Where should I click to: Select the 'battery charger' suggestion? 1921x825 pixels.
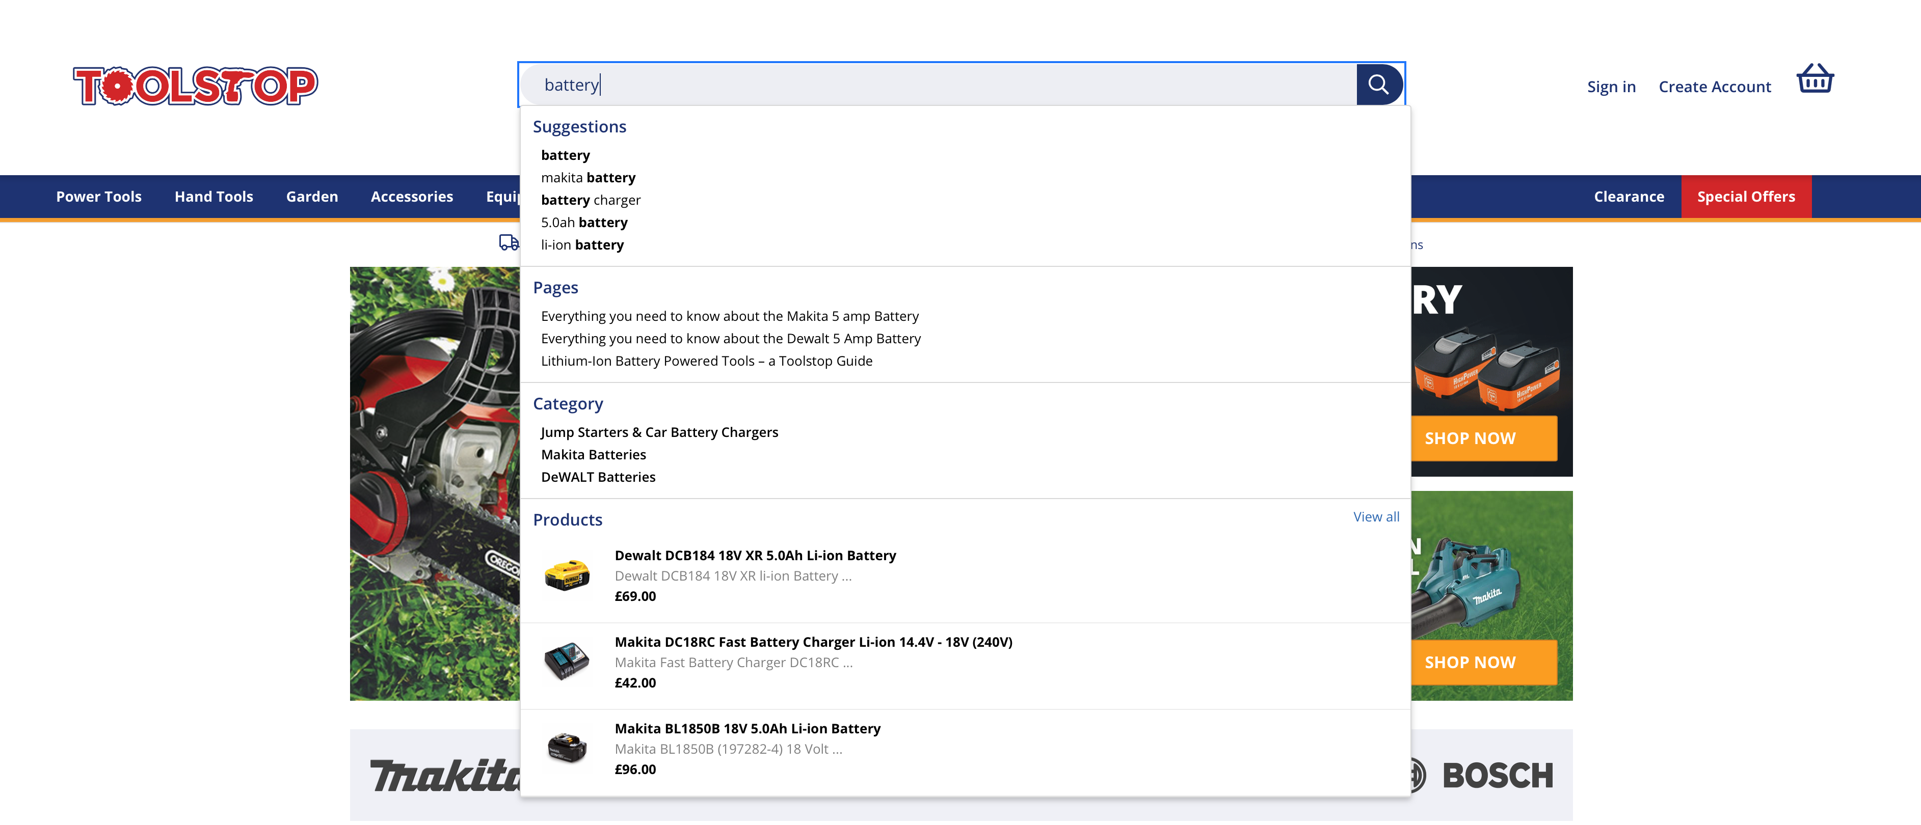pyautogui.click(x=591, y=200)
